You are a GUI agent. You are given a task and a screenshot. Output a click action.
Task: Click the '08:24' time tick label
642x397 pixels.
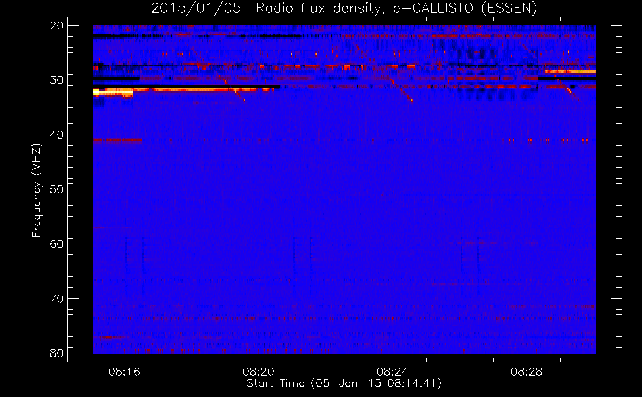393,372
